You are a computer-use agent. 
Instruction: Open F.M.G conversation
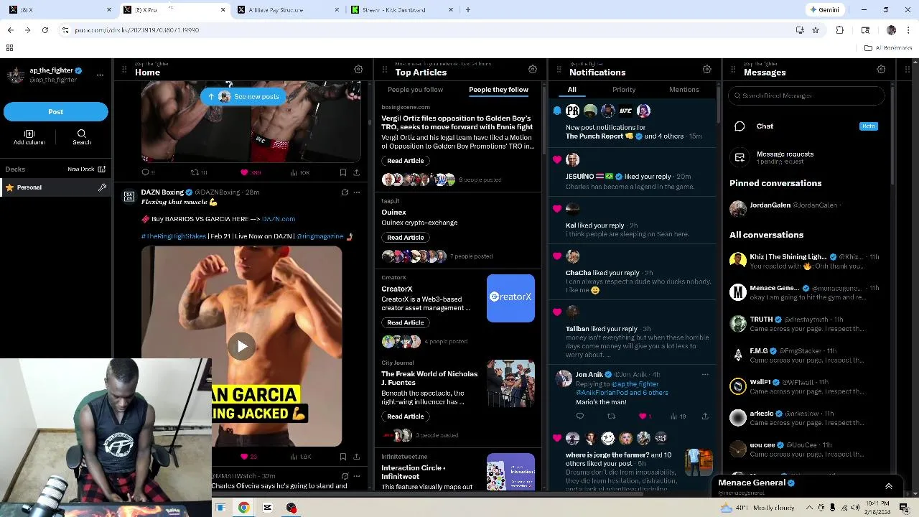click(806, 355)
